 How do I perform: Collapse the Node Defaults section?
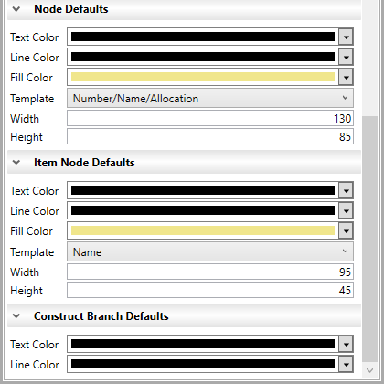coord(16,9)
